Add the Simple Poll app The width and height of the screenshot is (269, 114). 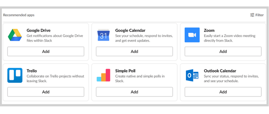coord(134,92)
